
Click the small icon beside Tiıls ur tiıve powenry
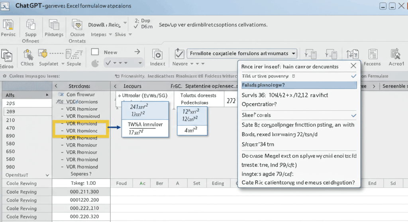click(294, 76)
